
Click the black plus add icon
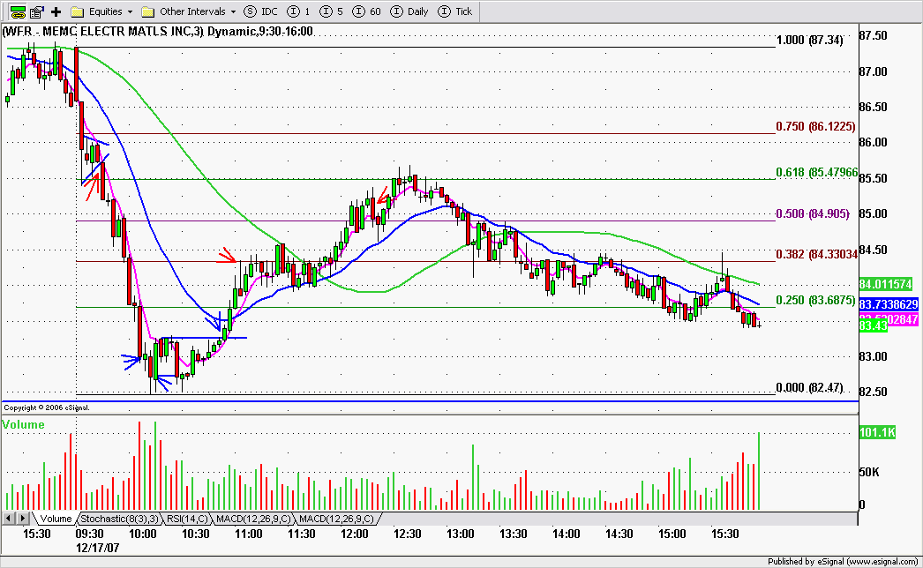[x=56, y=11]
